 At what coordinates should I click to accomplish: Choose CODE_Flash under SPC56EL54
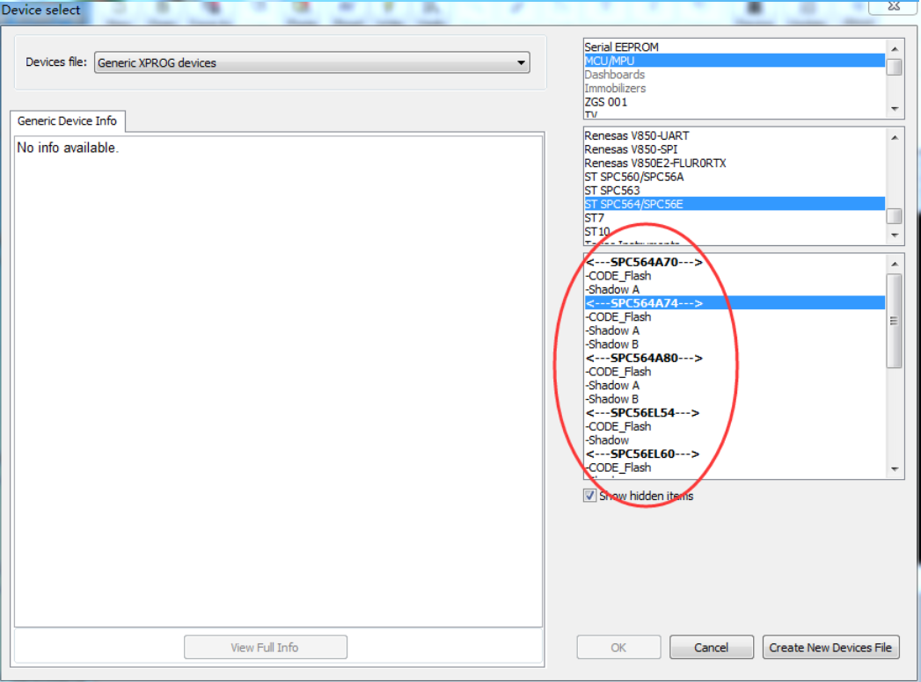coord(735,427)
